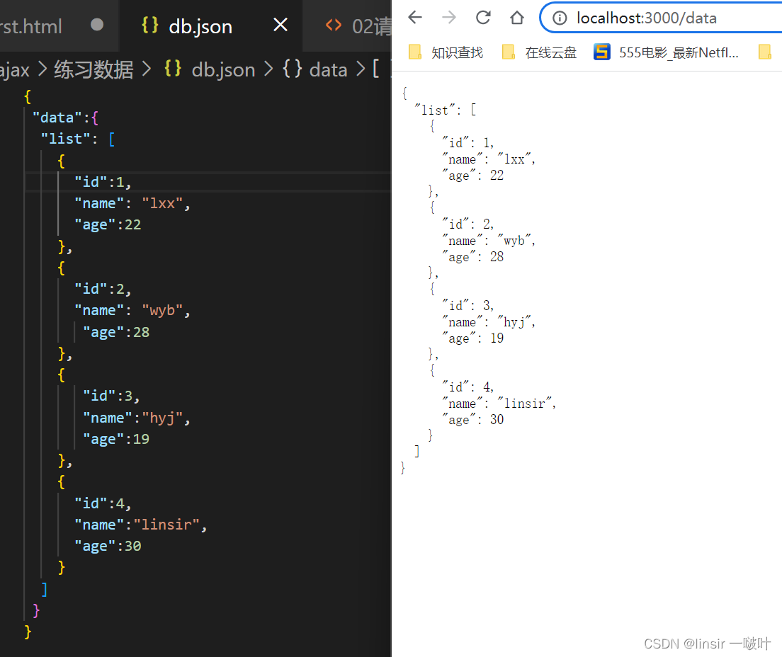Click the browser forward arrow icon
The width and height of the screenshot is (782, 657).
pos(449,18)
